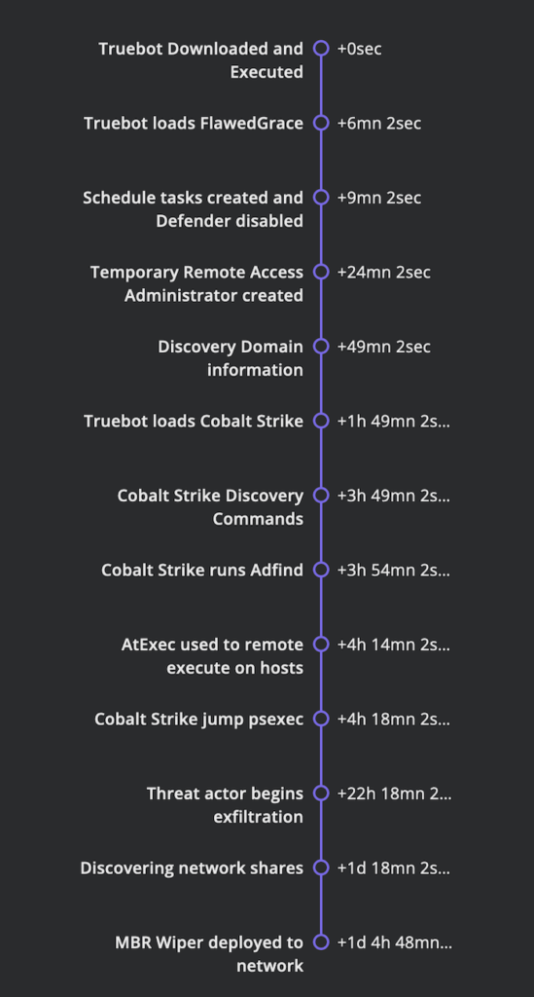Click the Discovery Domain information marker
The height and width of the screenshot is (997, 534).
coord(321,346)
